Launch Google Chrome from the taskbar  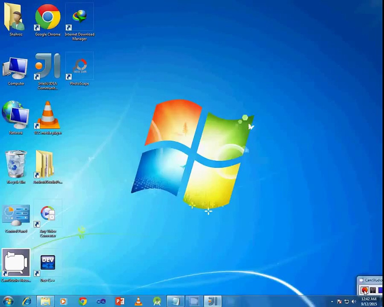coord(83,301)
